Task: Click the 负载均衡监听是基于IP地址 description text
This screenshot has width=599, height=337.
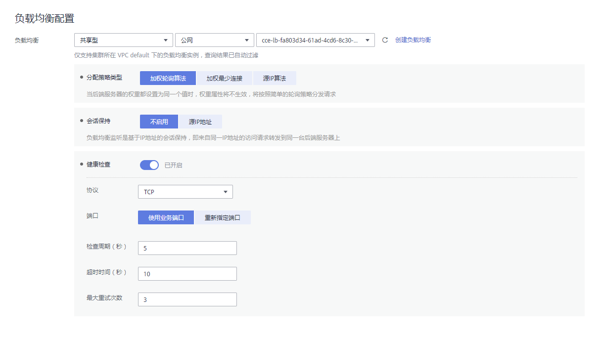Action: point(213,137)
